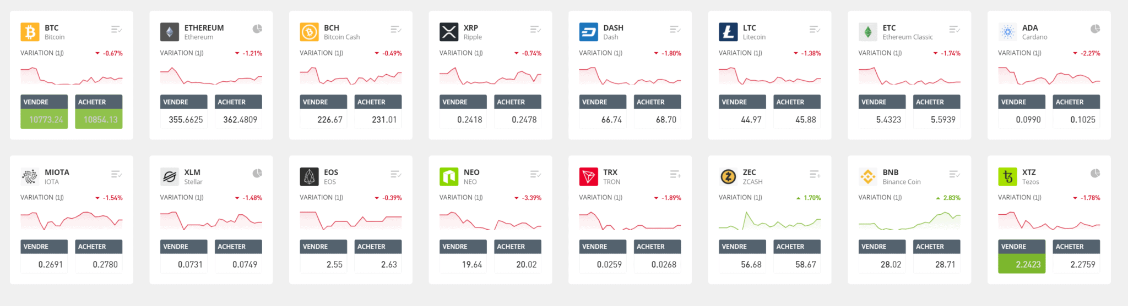Image resolution: width=1128 pixels, height=306 pixels.
Task: Click the Bitcoin logo icon
Action: click(30, 32)
